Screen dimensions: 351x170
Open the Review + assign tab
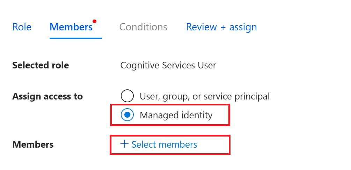pyautogui.click(x=221, y=27)
